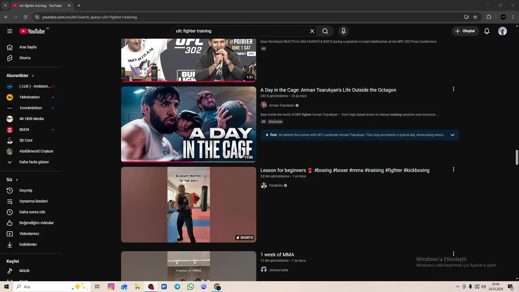Play the UFC 302 press conference thumbnail
The width and height of the screenshot is (519, 292).
click(x=189, y=60)
